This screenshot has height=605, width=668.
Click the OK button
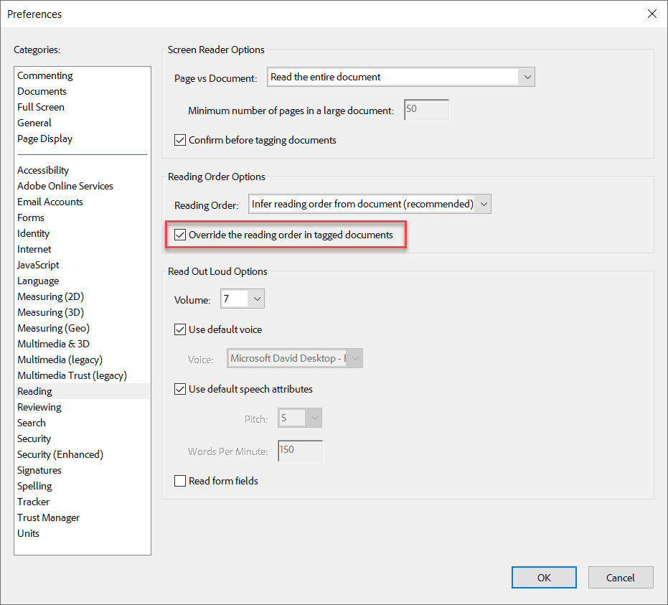543,578
